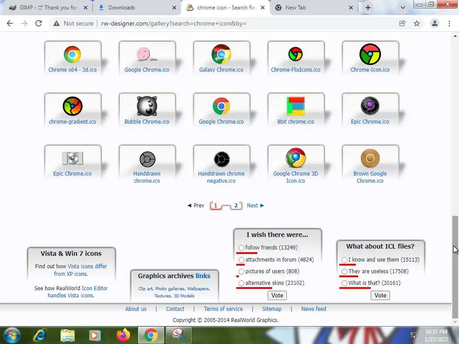Click the address bar URL field
The image size is (459, 344).
(222, 23)
